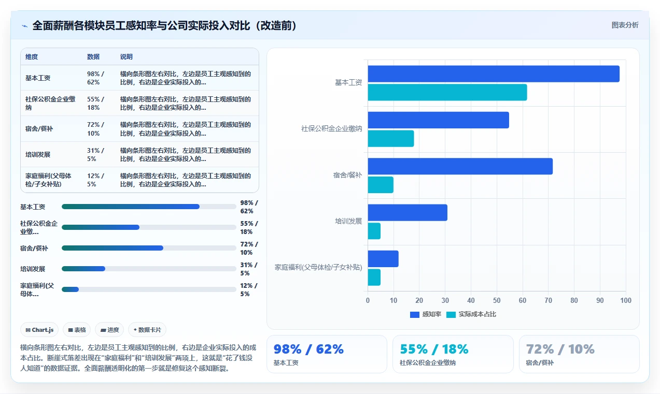Open the 72% / 10% 宿舍/餐补 card
This screenshot has width=660, height=394.
click(579, 354)
